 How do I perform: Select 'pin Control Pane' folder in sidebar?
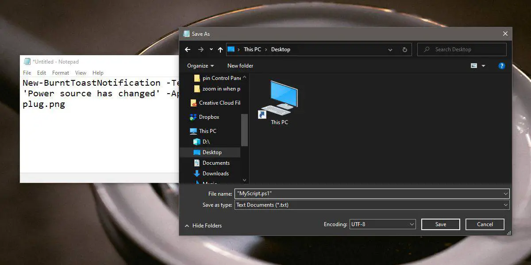coord(217,78)
